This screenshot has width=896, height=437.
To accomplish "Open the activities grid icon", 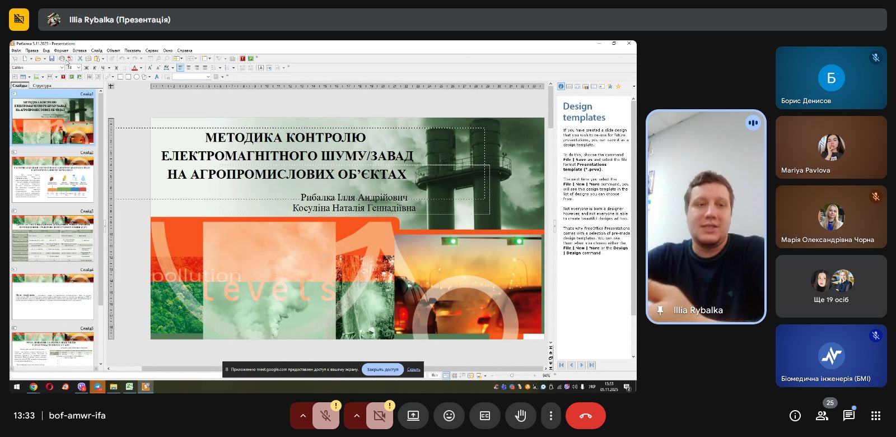I will point(876,416).
